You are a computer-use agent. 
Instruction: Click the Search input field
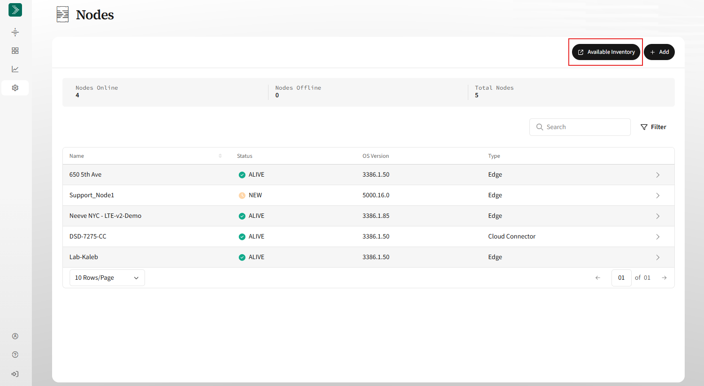[580, 127]
